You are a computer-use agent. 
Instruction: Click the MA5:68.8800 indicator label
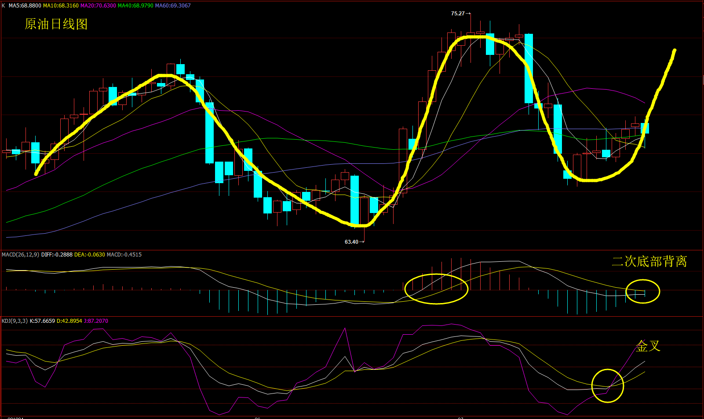pos(25,6)
